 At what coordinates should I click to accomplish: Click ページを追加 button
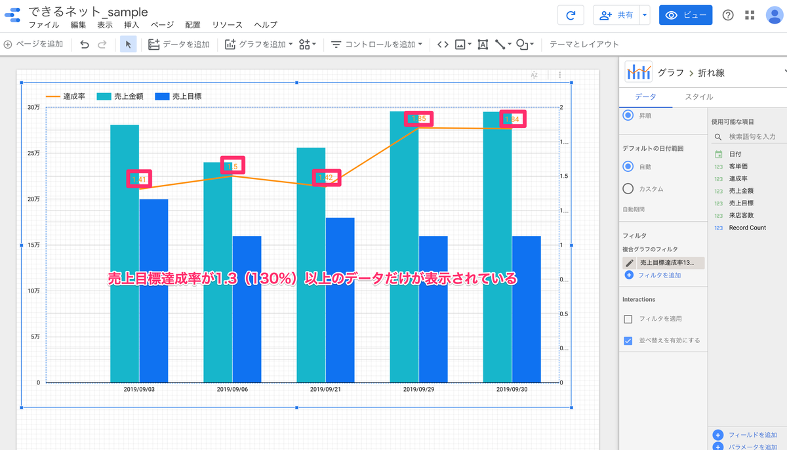(x=33, y=45)
